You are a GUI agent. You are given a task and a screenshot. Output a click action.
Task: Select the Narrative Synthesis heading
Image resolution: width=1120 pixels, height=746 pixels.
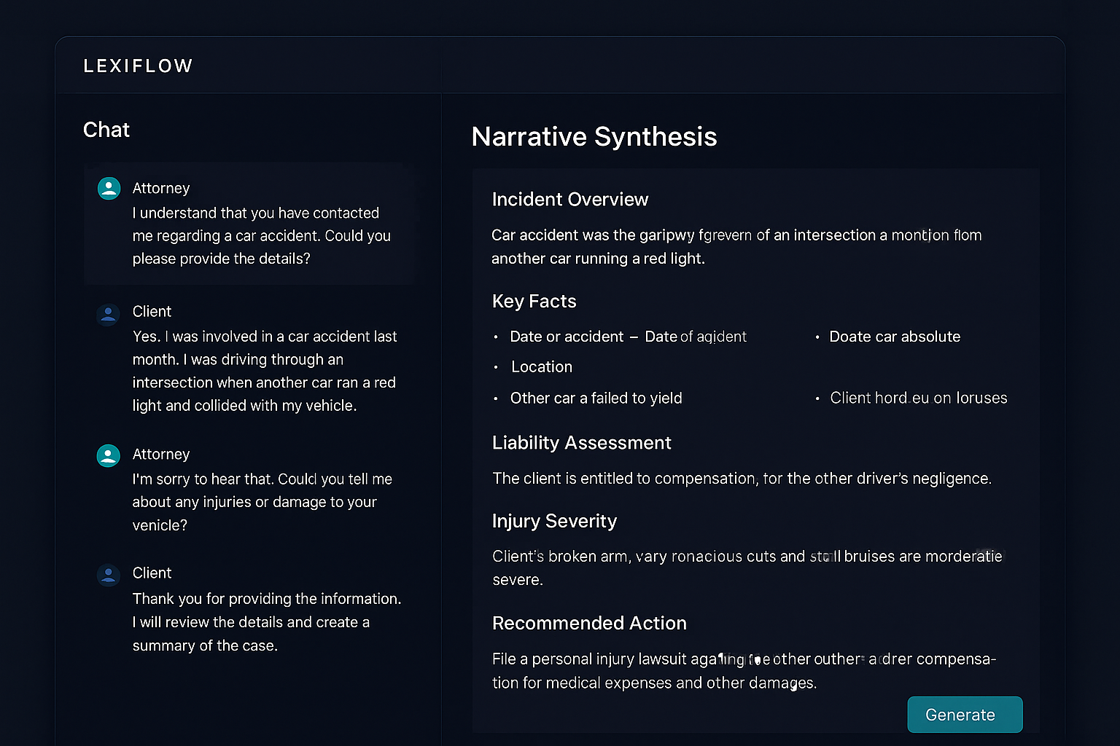click(x=594, y=137)
